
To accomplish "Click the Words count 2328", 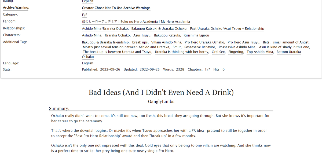I will (x=180, y=69).
